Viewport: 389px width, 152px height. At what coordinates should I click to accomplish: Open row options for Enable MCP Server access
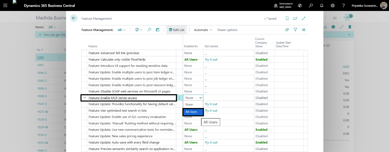coord(179,98)
